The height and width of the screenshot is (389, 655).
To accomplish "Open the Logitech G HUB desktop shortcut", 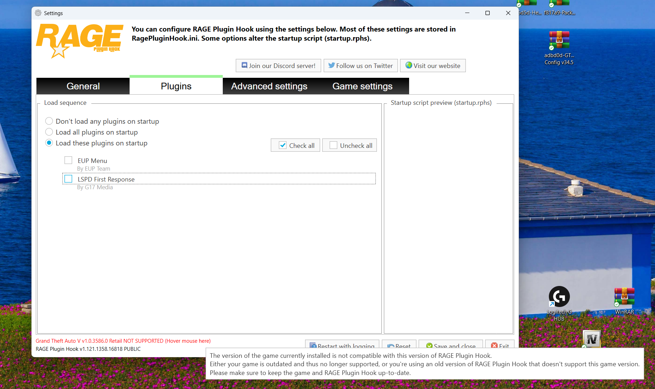I will (559, 303).
